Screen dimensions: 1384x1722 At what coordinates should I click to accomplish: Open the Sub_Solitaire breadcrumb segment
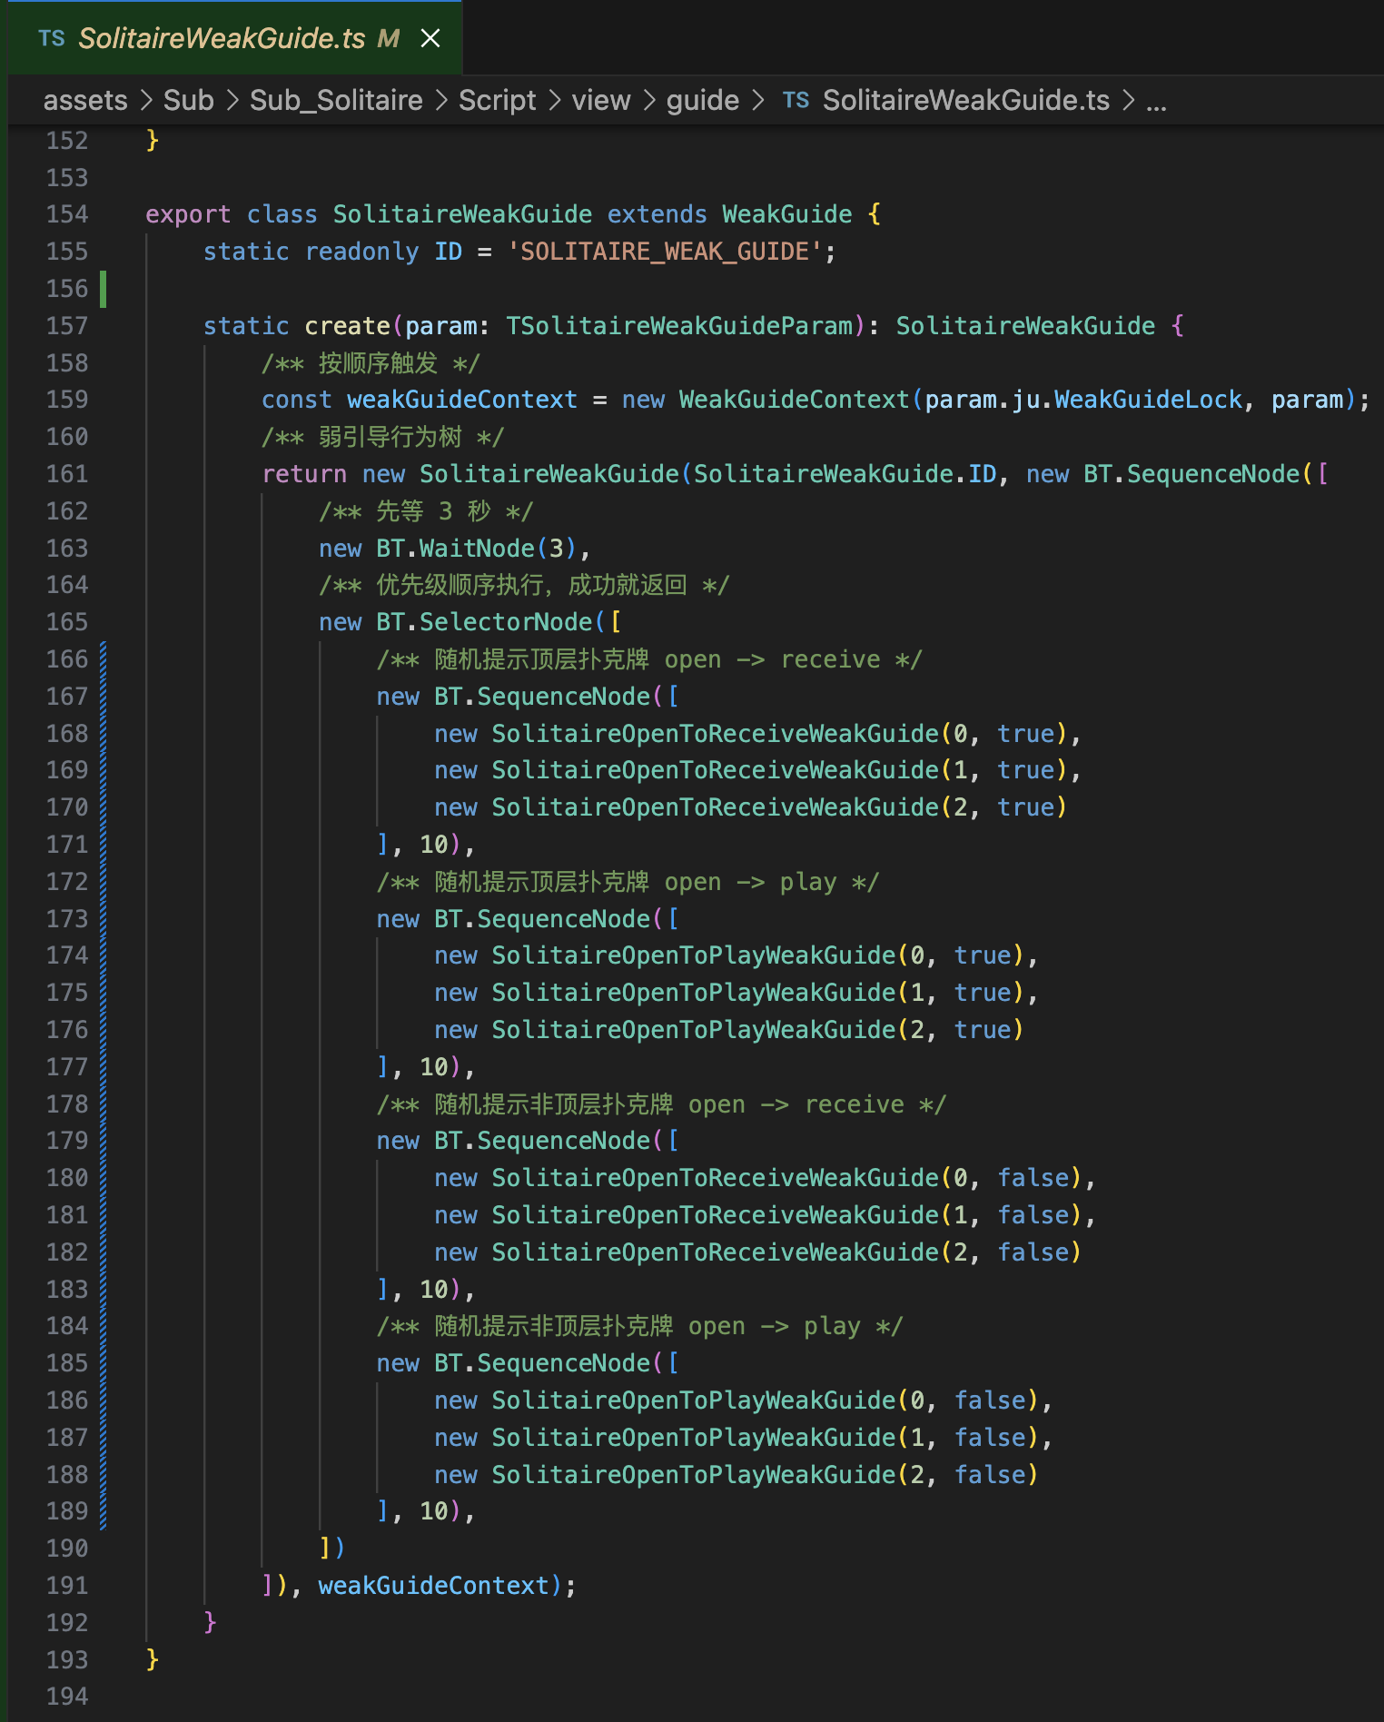click(336, 100)
